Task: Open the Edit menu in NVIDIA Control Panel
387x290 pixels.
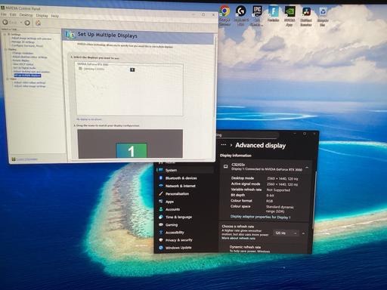Action: [x=13, y=15]
